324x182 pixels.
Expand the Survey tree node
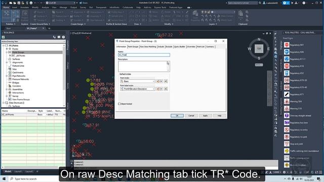pos(7,96)
